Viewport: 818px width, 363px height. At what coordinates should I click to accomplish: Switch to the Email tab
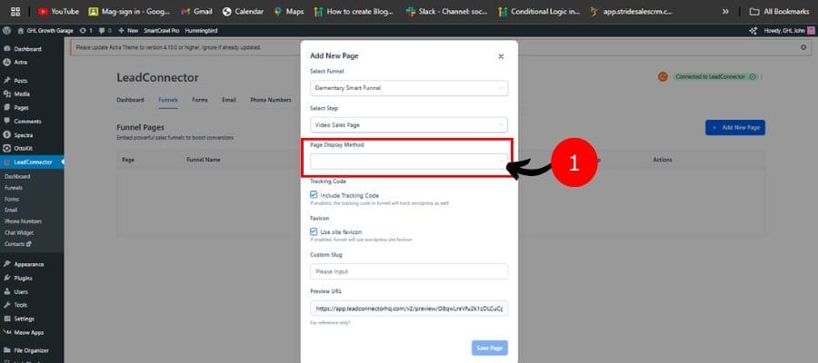[x=229, y=100]
